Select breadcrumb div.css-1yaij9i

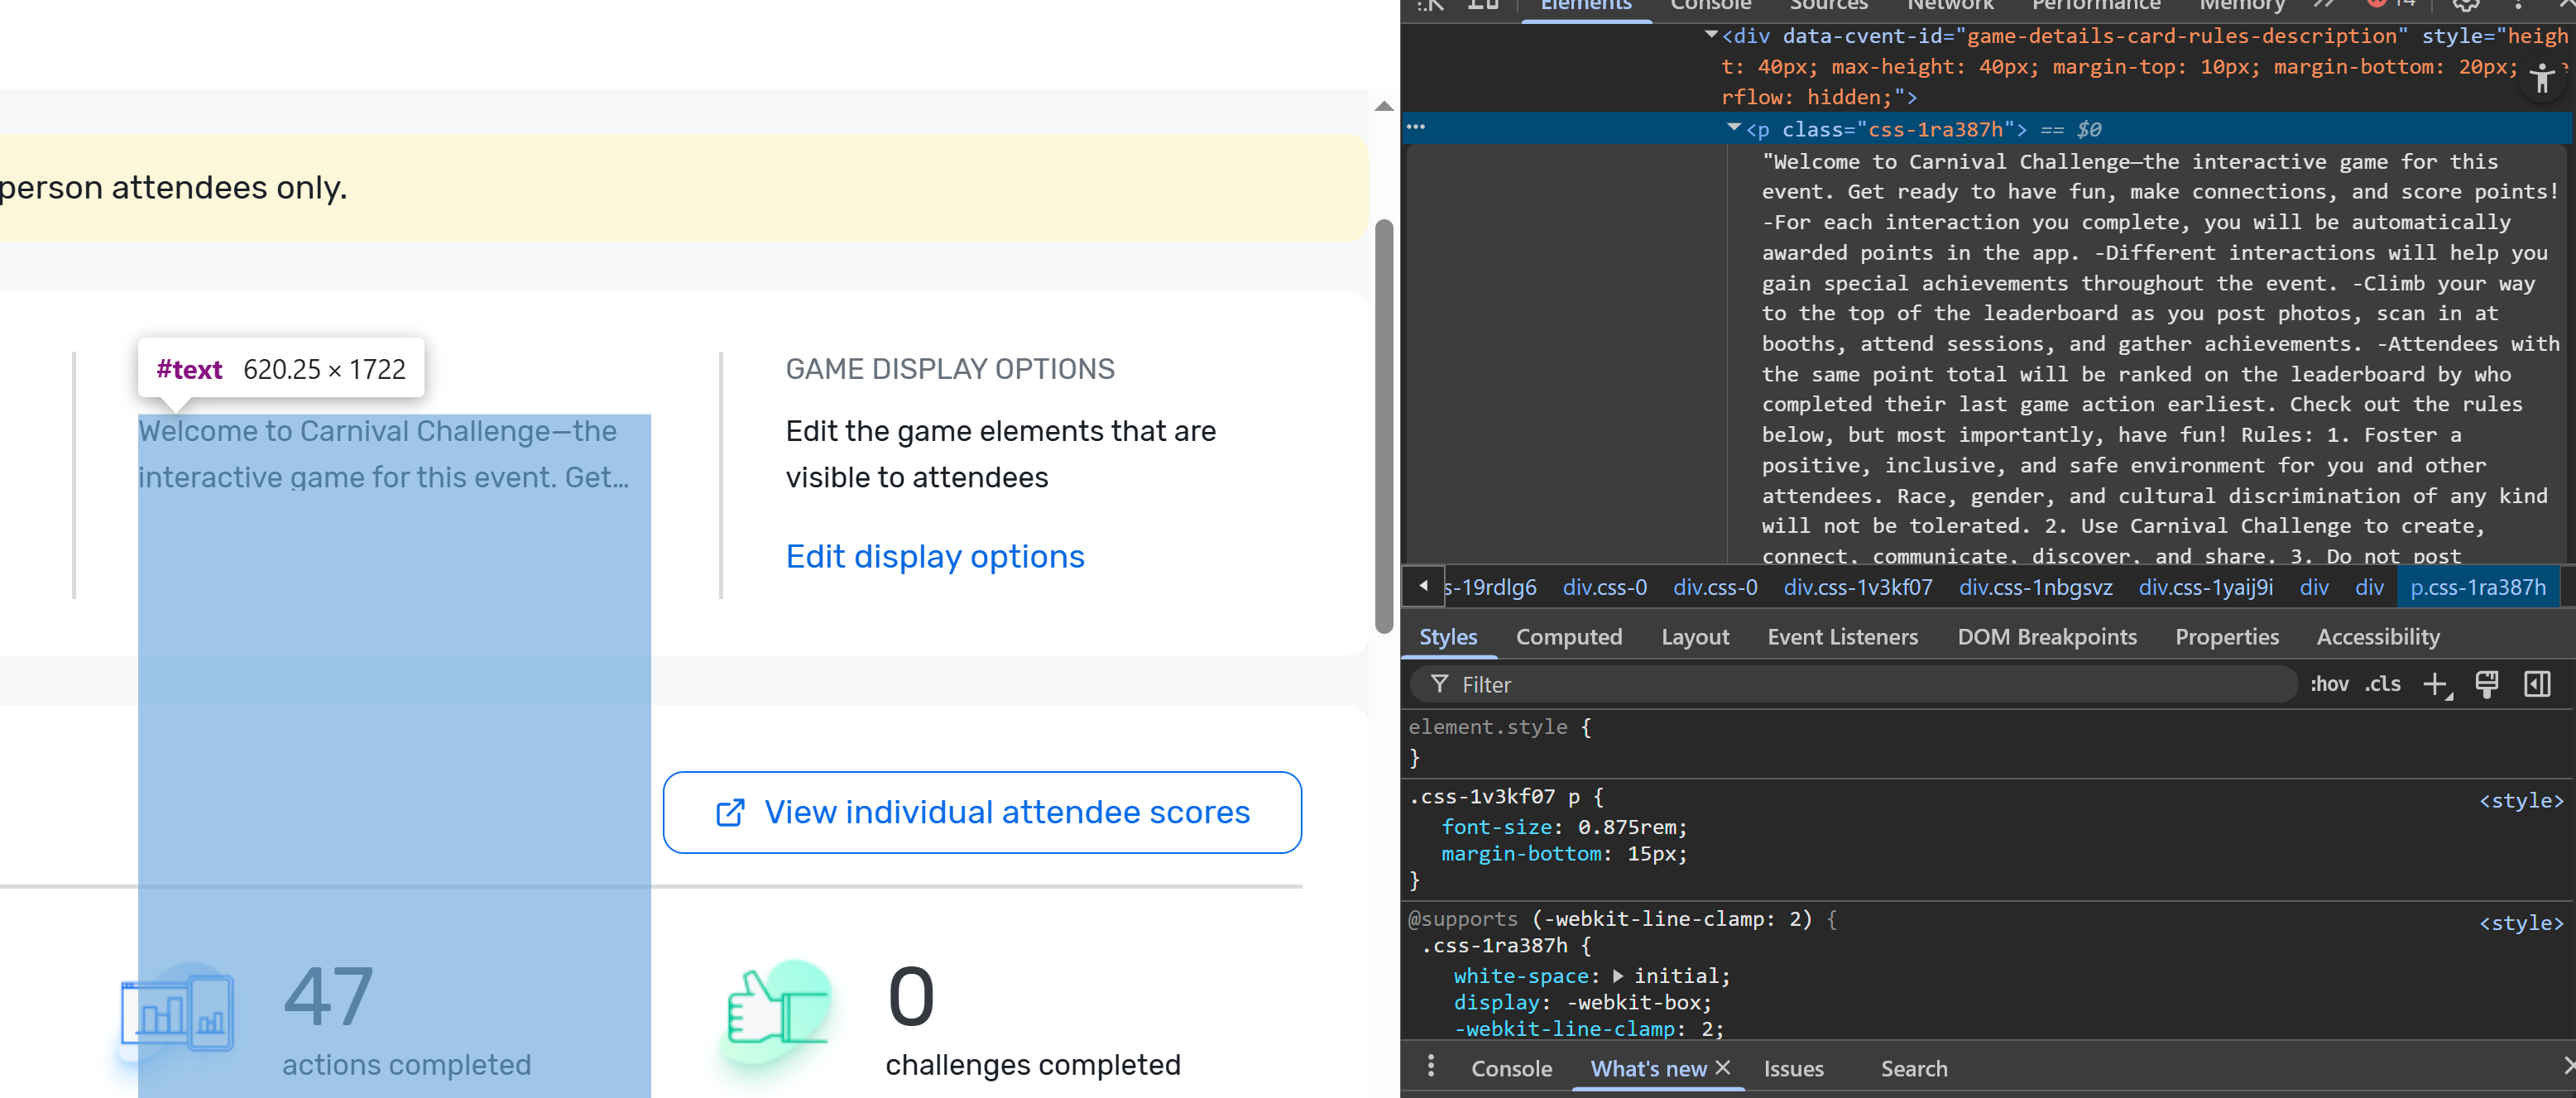coord(2205,587)
